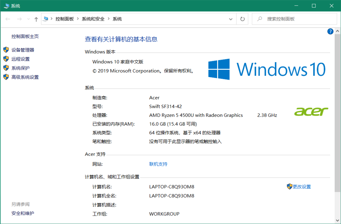Click the green acer logo

tap(311, 111)
